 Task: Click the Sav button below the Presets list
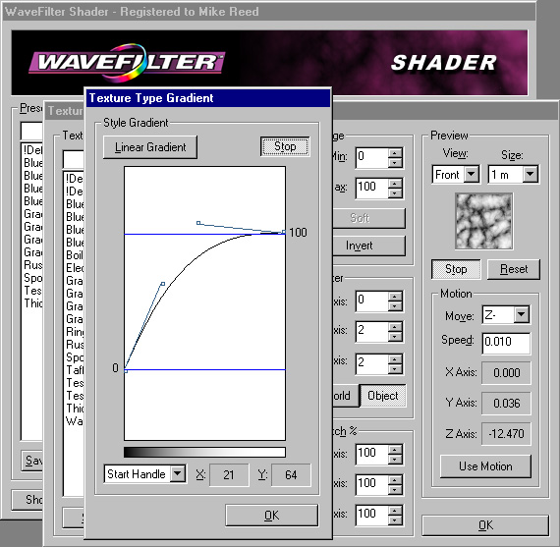(32, 461)
